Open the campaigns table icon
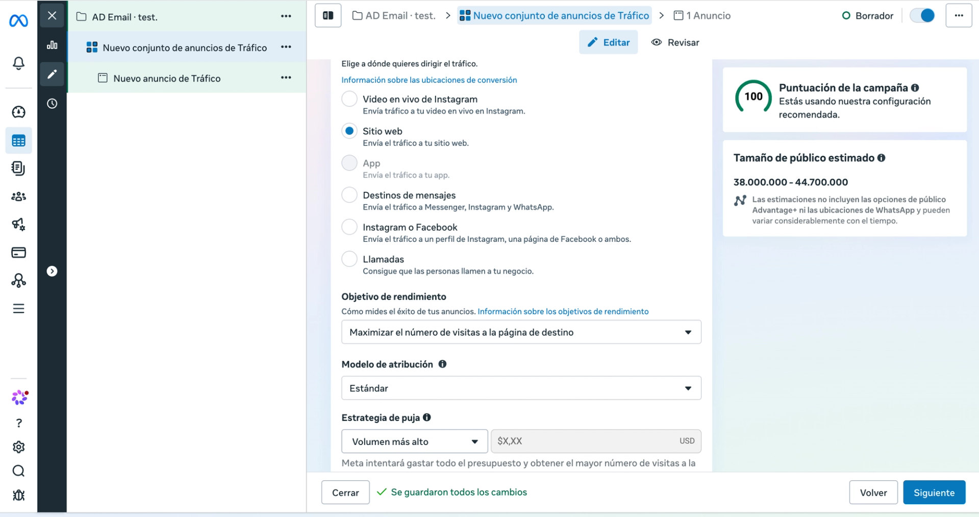The width and height of the screenshot is (979, 517). pyautogui.click(x=18, y=140)
